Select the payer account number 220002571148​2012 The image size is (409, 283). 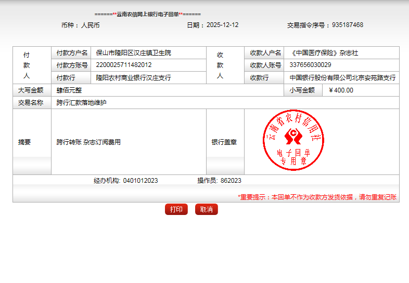coord(124,65)
